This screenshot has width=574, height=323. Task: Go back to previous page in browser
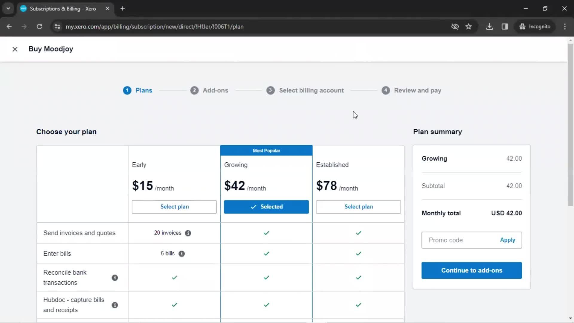(x=9, y=26)
